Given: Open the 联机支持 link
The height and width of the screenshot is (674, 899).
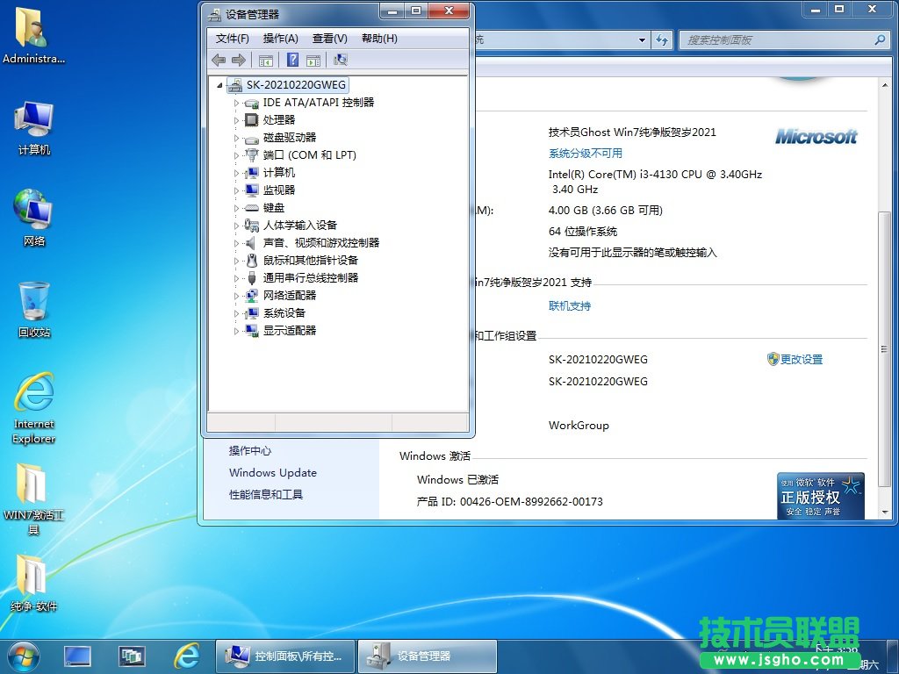Looking at the screenshot, I should 569,305.
